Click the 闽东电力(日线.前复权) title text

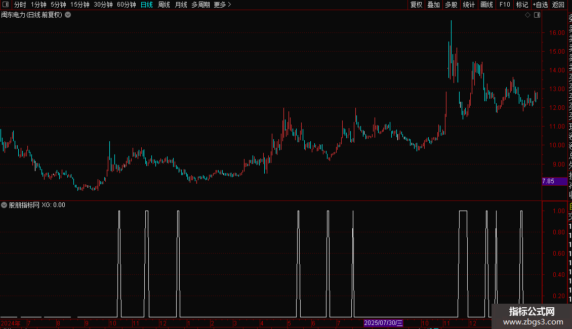tap(32, 15)
